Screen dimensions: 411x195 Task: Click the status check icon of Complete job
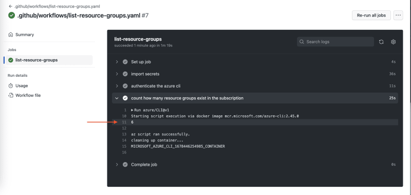125,165
